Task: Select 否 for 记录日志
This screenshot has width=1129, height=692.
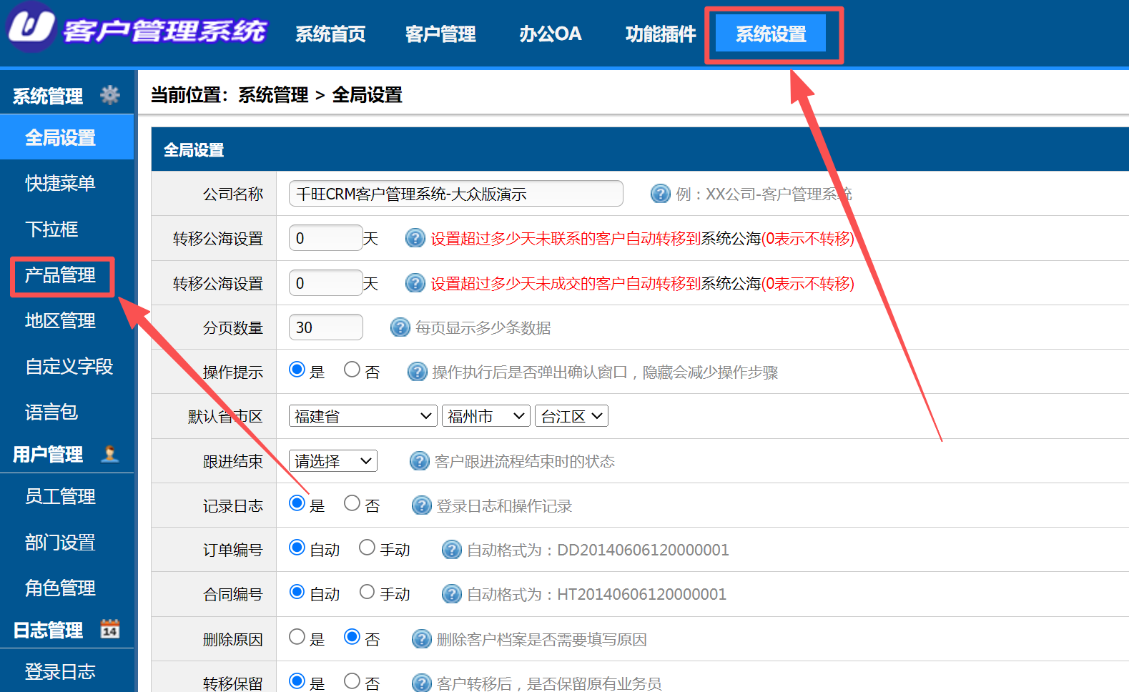Action: pos(352,503)
